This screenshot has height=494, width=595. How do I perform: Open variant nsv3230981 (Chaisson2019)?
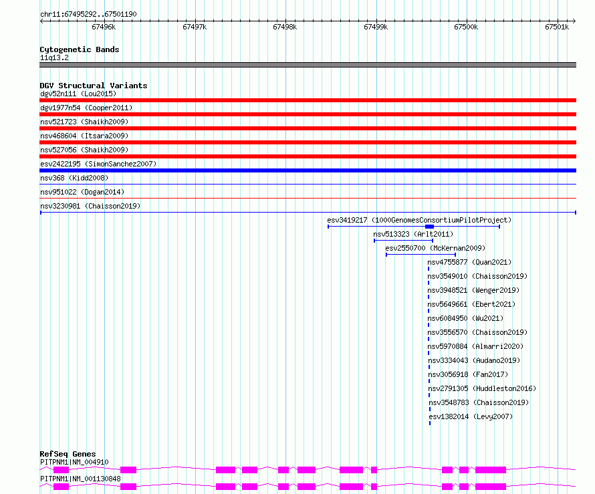tap(90, 206)
